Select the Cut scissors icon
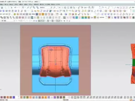 pos(12,7)
